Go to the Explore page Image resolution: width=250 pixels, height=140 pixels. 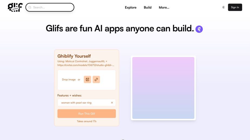click(x=131, y=8)
